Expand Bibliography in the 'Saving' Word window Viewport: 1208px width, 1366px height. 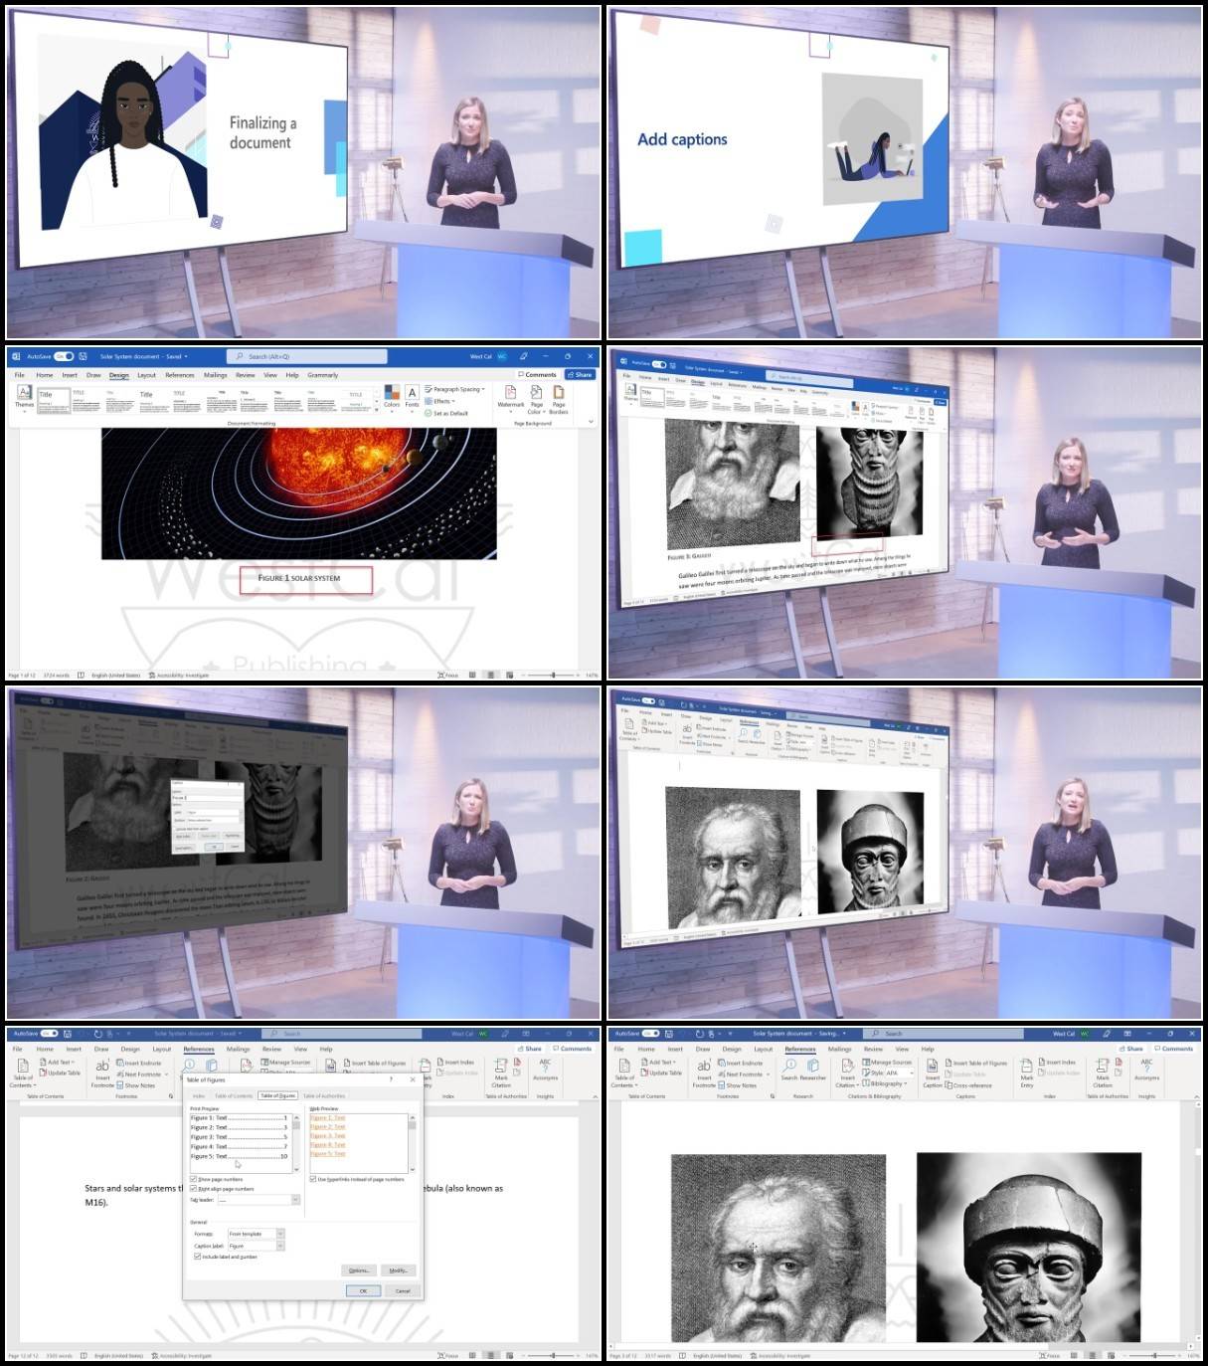click(x=885, y=1084)
